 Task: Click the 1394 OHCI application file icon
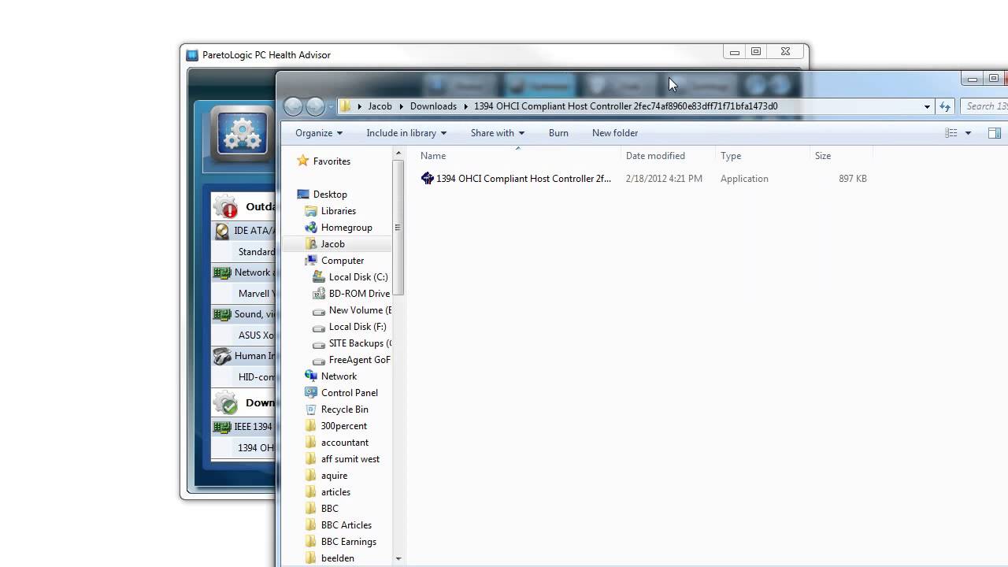pyautogui.click(x=428, y=179)
